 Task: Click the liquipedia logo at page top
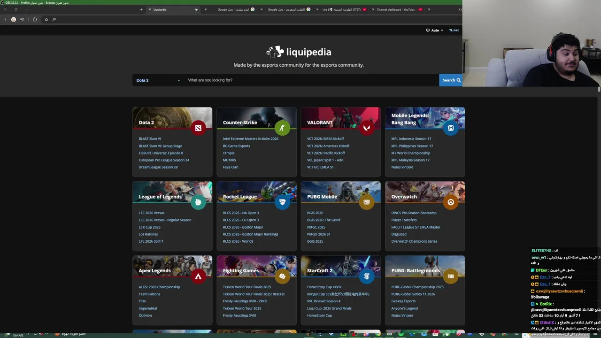click(x=299, y=52)
